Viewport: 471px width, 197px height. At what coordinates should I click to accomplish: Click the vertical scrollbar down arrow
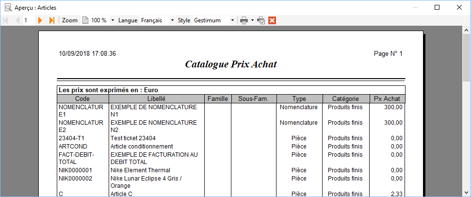pos(467,192)
